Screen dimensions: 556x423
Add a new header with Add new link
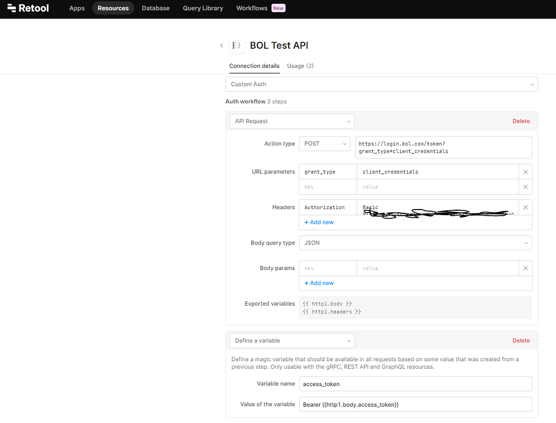point(318,222)
